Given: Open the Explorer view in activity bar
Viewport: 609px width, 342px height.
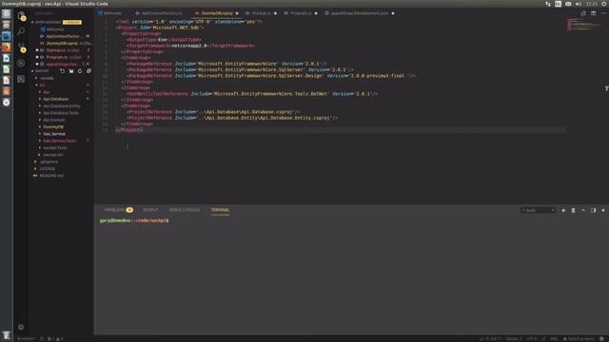Looking at the screenshot, I should (x=21, y=15).
